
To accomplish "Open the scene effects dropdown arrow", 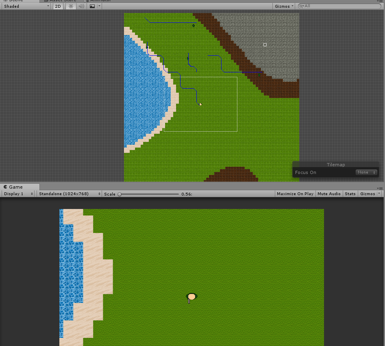I will pyautogui.click(x=100, y=6).
